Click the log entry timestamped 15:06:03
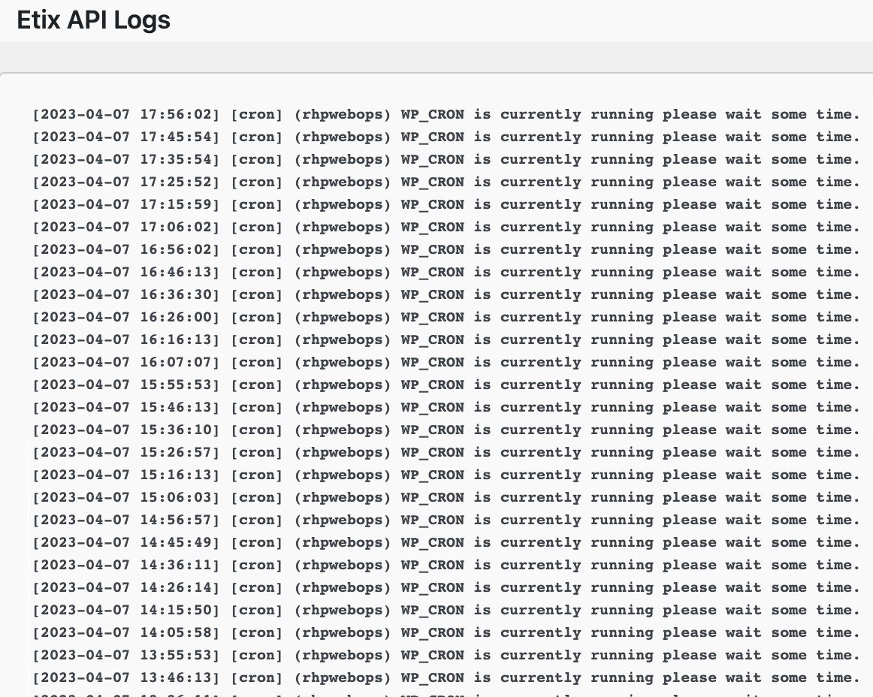 tap(446, 498)
